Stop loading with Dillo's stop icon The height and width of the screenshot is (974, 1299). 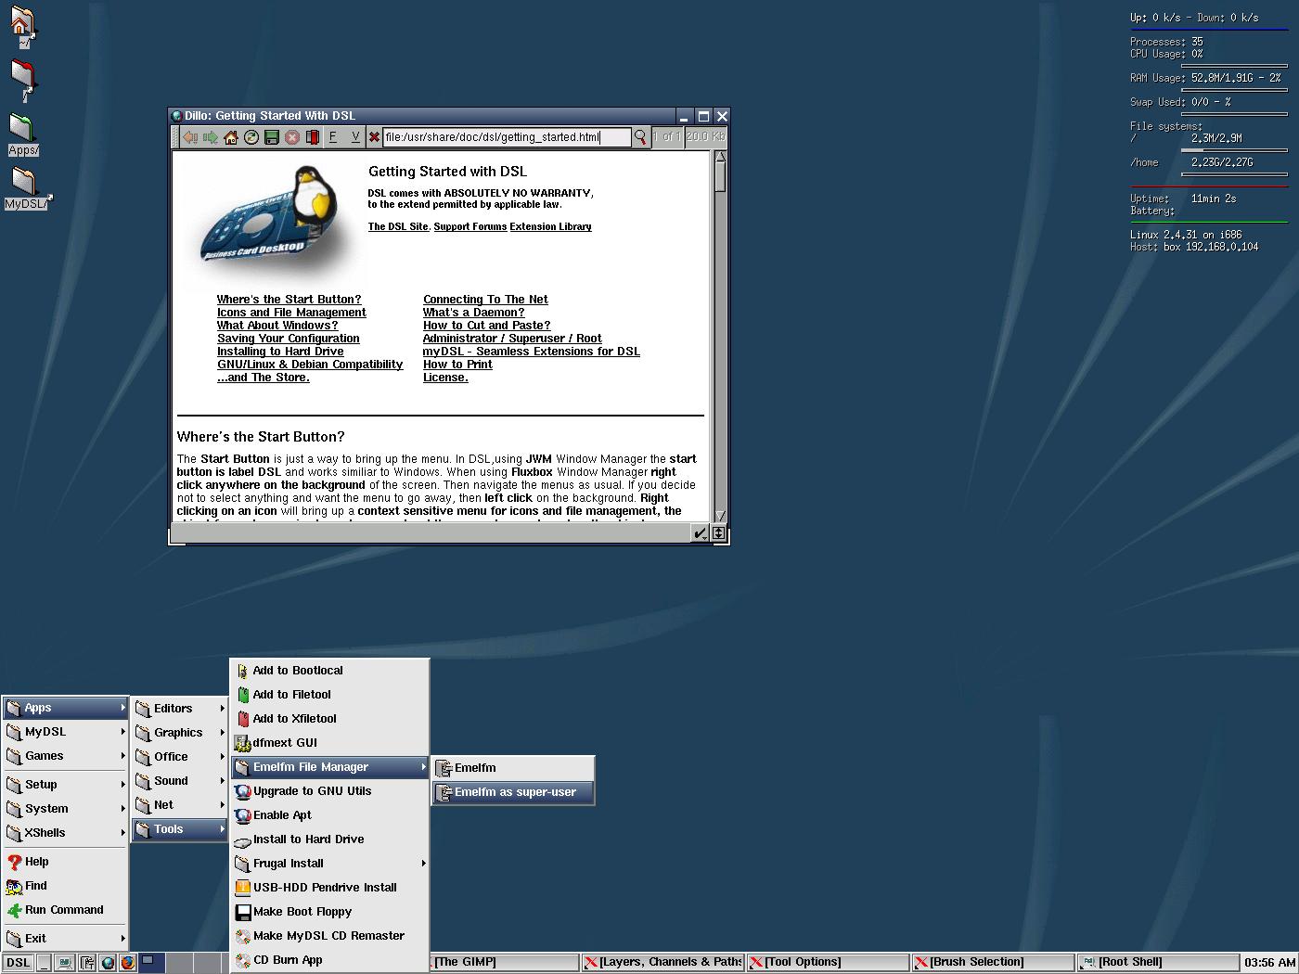tap(292, 137)
